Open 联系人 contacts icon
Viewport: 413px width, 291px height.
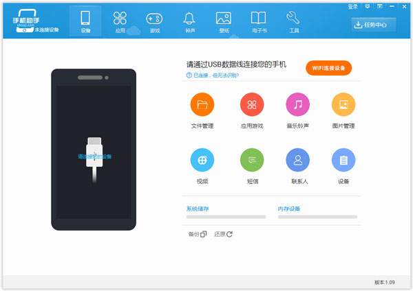297,160
